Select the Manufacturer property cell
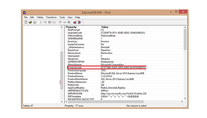The image size is (207, 118). click(75, 65)
